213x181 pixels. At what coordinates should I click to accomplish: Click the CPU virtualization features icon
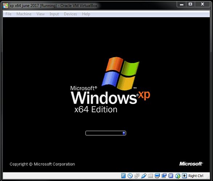171,176
